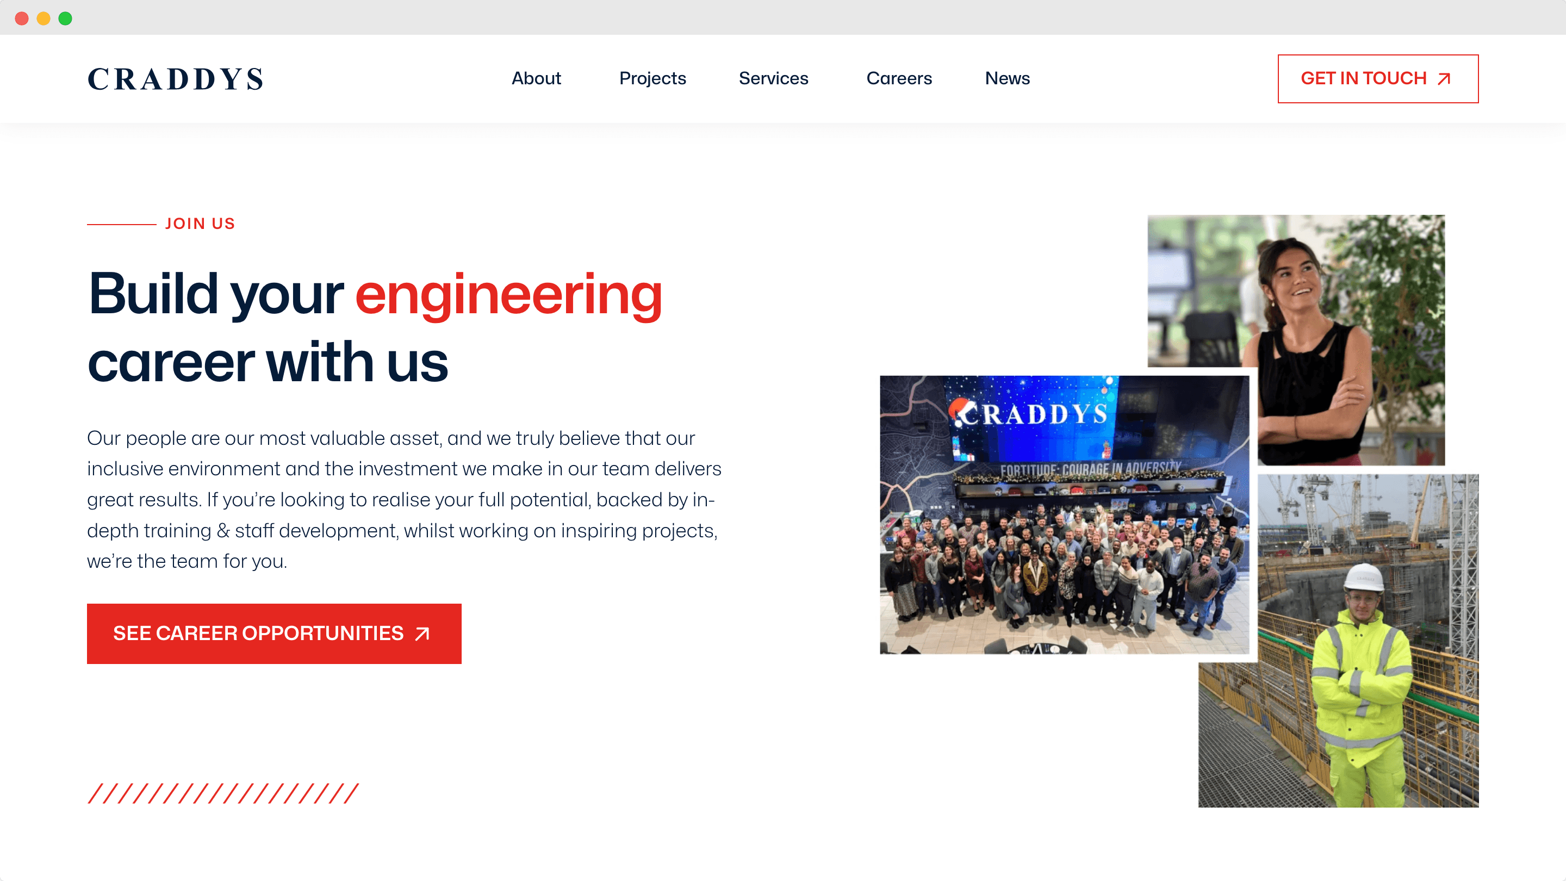Open the Services navigation menu item
This screenshot has height=881, width=1566.
772,78
